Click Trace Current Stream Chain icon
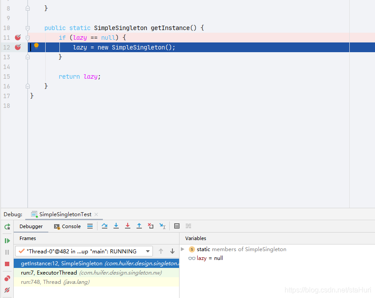This screenshot has width=375, height=298. click(x=188, y=226)
